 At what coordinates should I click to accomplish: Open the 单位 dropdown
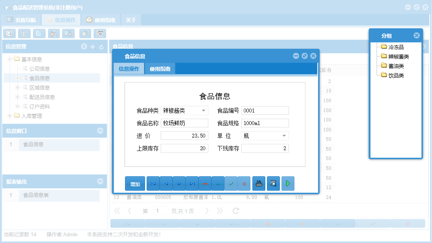tap(284, 136)
